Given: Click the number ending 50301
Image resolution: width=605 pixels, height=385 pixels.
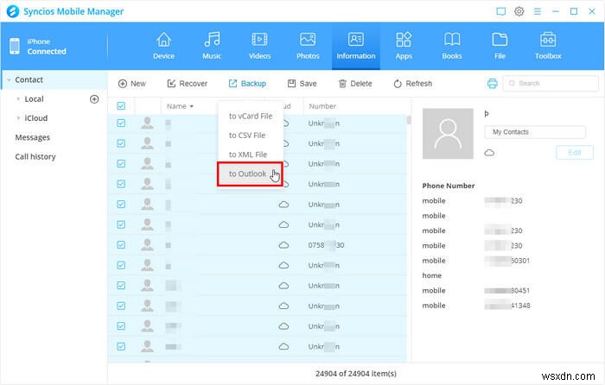Looking at the screenshot, I should (x=507, y=261).
